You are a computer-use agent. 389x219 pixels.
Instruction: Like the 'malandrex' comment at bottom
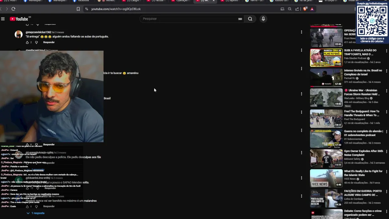click(x=27, y=207)
